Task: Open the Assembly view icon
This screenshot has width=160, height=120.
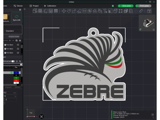Action: pos(149,11)
